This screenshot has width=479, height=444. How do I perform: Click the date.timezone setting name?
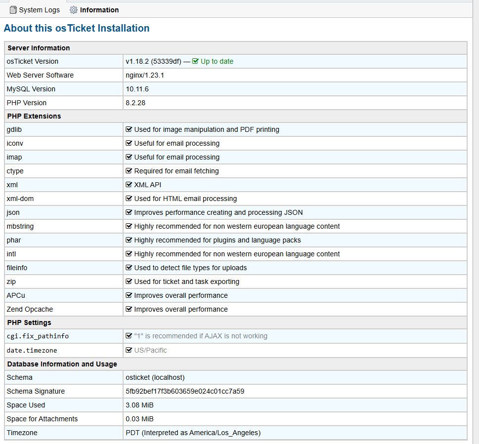click(32, 350)
